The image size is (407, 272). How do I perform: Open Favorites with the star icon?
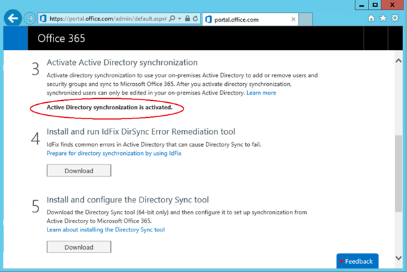click(383, 18)
